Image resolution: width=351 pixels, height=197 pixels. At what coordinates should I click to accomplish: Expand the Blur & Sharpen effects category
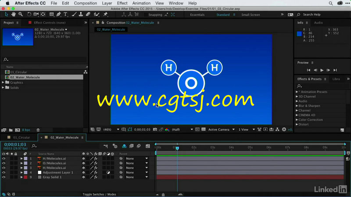(x=297, y=106)
